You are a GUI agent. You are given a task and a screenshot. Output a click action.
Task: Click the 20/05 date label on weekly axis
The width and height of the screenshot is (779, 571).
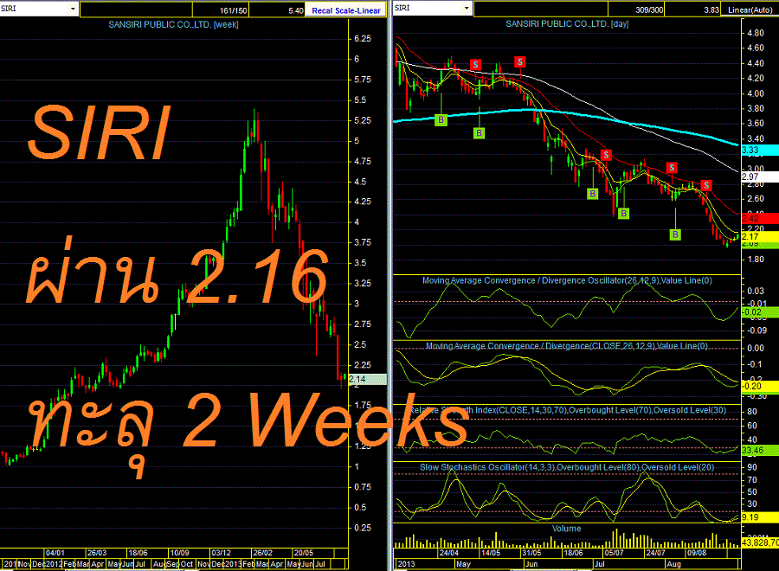304,553
